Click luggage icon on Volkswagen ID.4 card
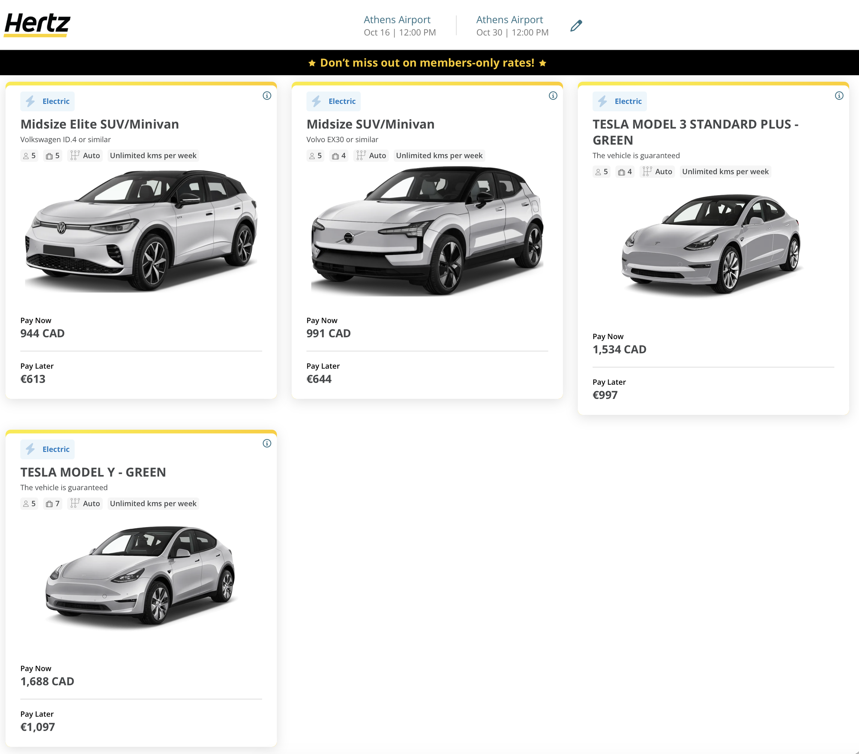This screenshot has width=859, height=754. (49, 156)
